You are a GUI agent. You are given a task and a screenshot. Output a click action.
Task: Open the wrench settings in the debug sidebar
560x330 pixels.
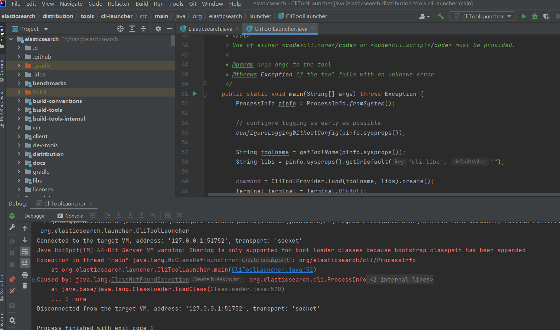(12, 227)
